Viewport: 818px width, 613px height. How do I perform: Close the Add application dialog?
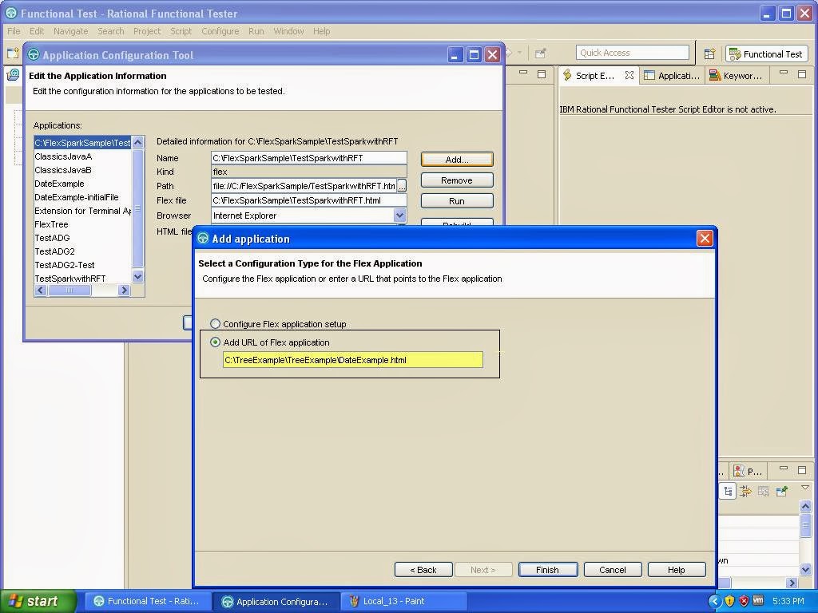click(705, 239)
